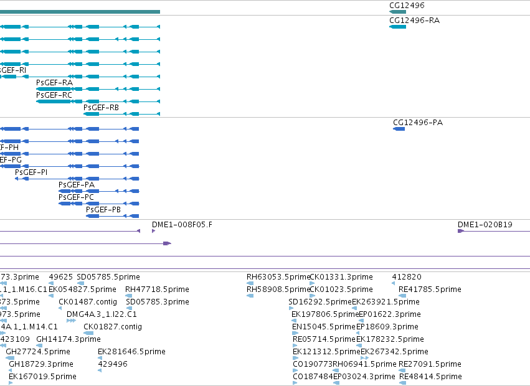Click the EST labeled 412820
The image size is (530, 386).
coord(407,277)
